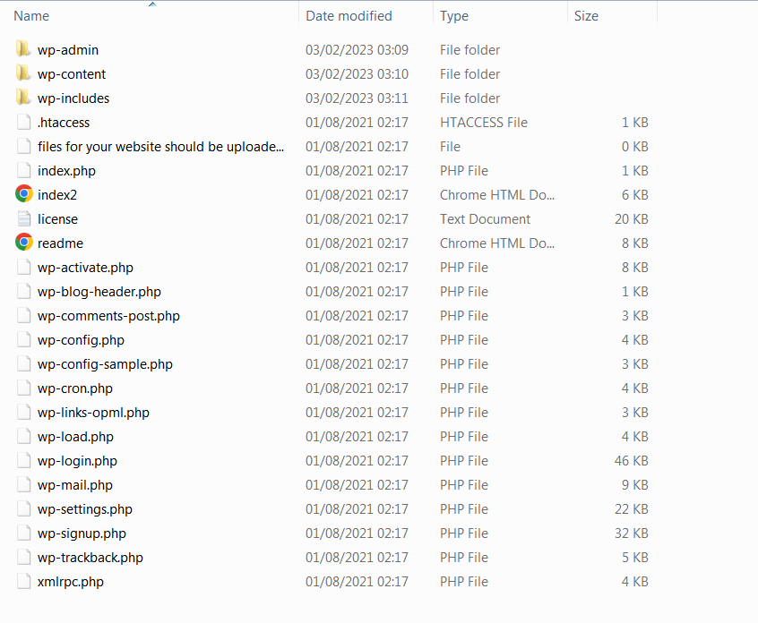758x623 pixels.
Task: Select the xmlrpc.php file
Action: [71, 582]
